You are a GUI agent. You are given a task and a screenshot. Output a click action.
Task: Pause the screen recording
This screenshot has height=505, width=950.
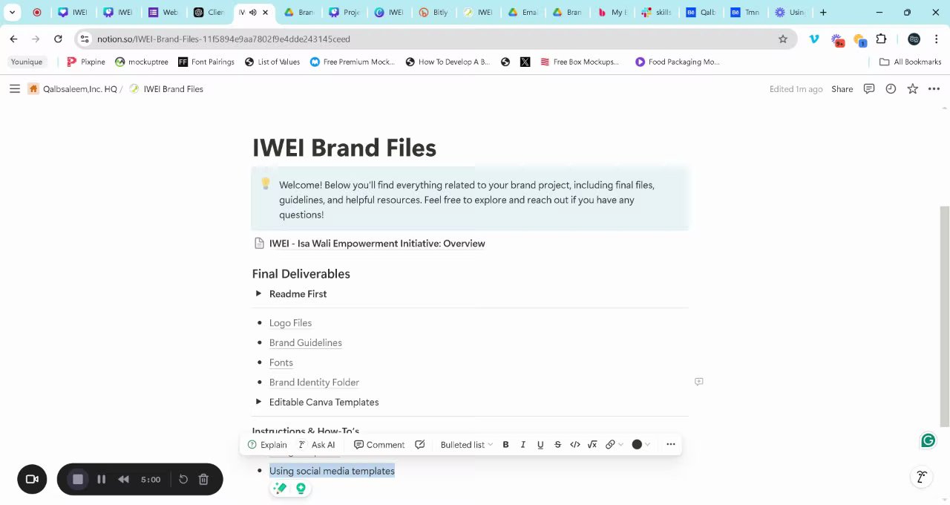102,480
